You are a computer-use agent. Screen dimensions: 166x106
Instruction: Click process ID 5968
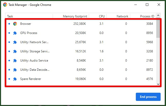(150, 42)
